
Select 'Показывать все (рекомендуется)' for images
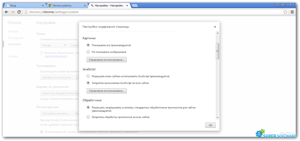88,45
